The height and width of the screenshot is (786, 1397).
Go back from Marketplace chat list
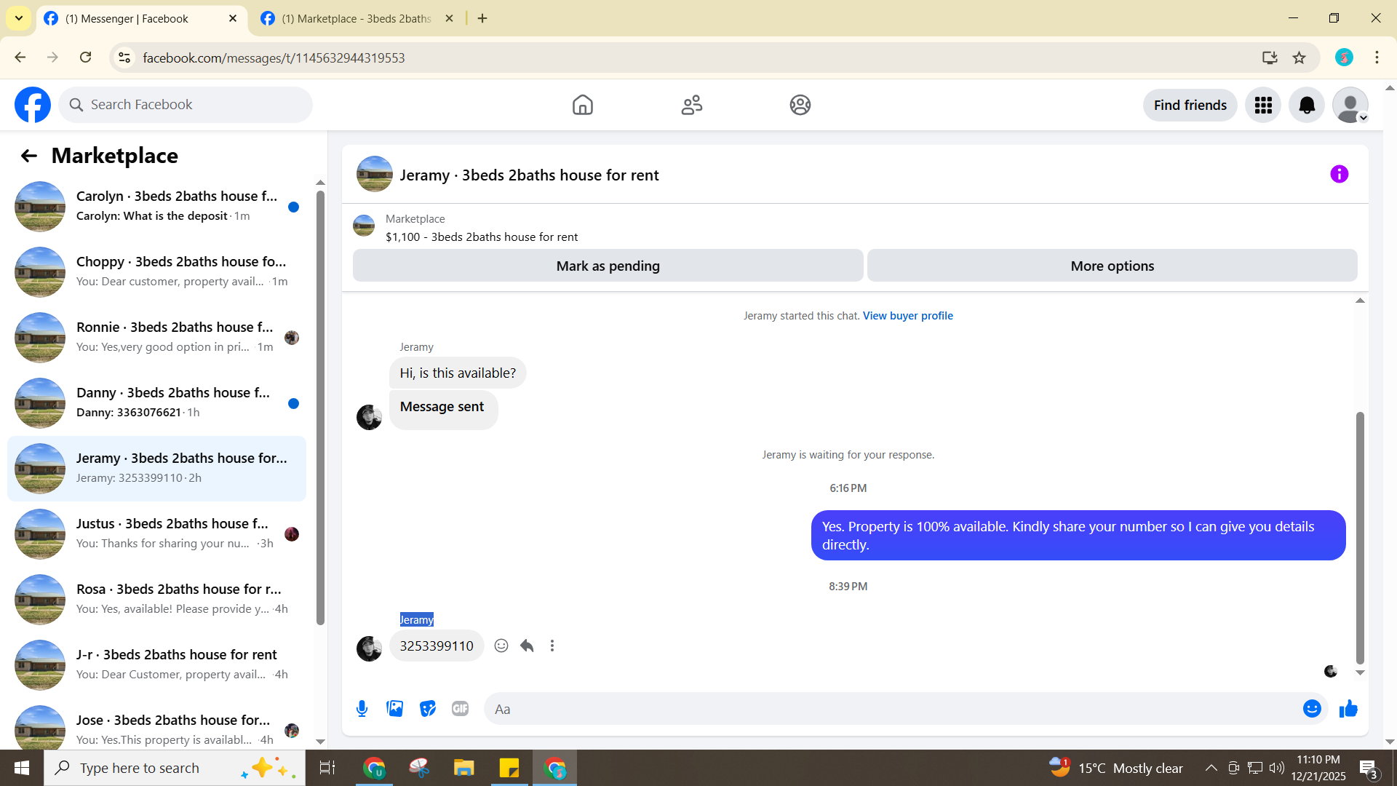pos(28,156)
